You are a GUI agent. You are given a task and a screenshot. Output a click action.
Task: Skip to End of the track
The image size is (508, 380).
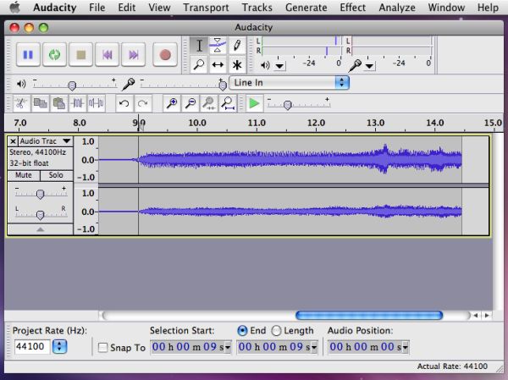[134, 54]
